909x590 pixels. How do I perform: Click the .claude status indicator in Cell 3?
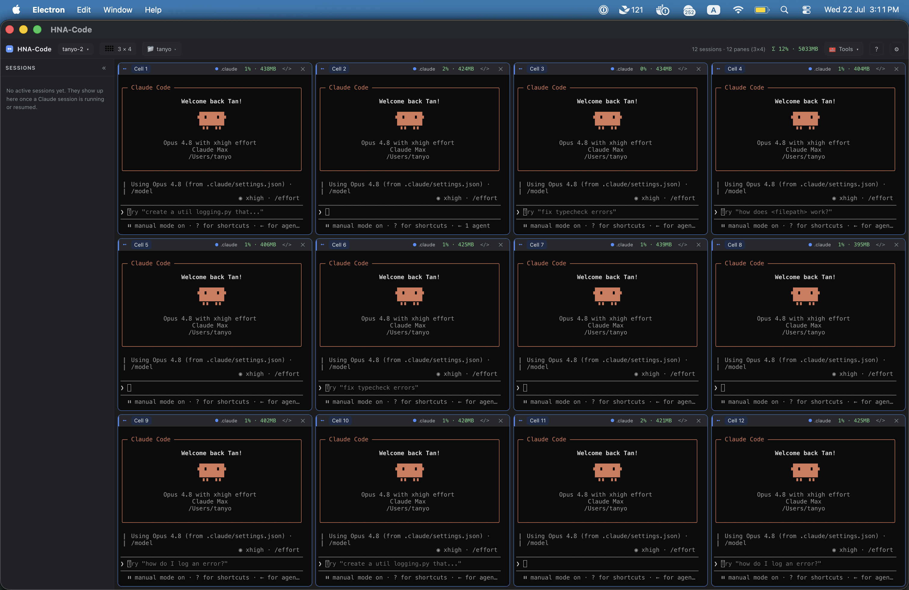point(622,69)
